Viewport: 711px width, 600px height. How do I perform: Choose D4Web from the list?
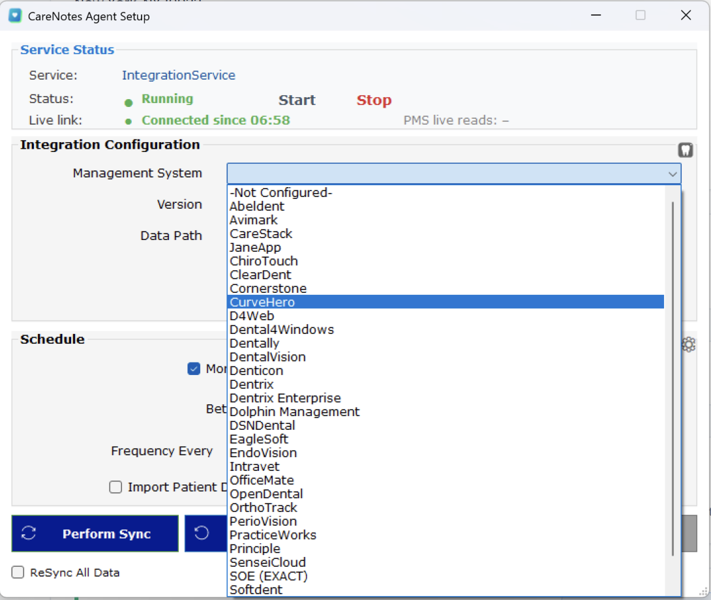446,316
